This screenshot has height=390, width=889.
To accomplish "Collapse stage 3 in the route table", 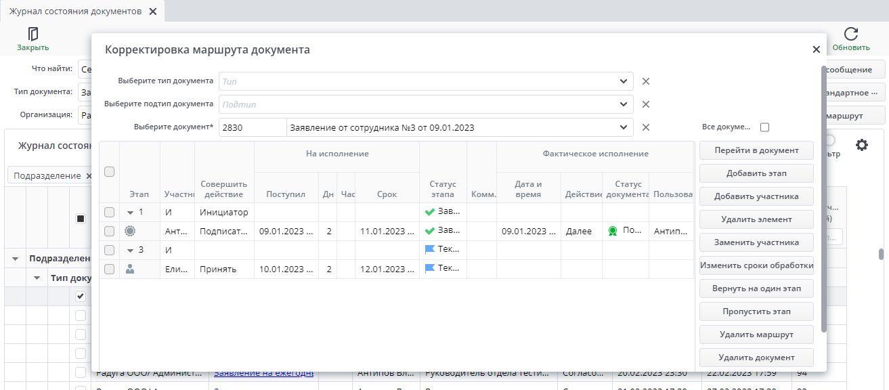I will (x=130, y=251).
